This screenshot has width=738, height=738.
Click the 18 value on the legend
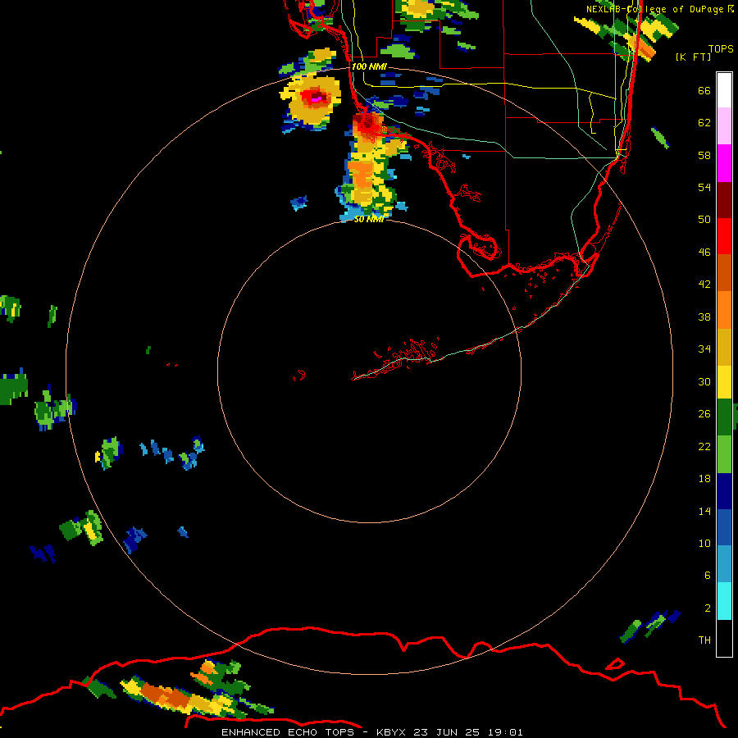tap(704, 479)
